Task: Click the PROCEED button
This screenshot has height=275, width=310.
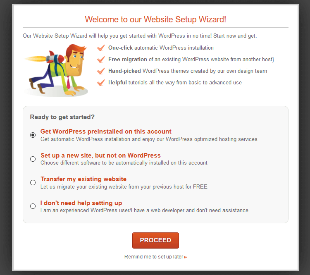Action: pyautogui.click(x=155, y=240)
